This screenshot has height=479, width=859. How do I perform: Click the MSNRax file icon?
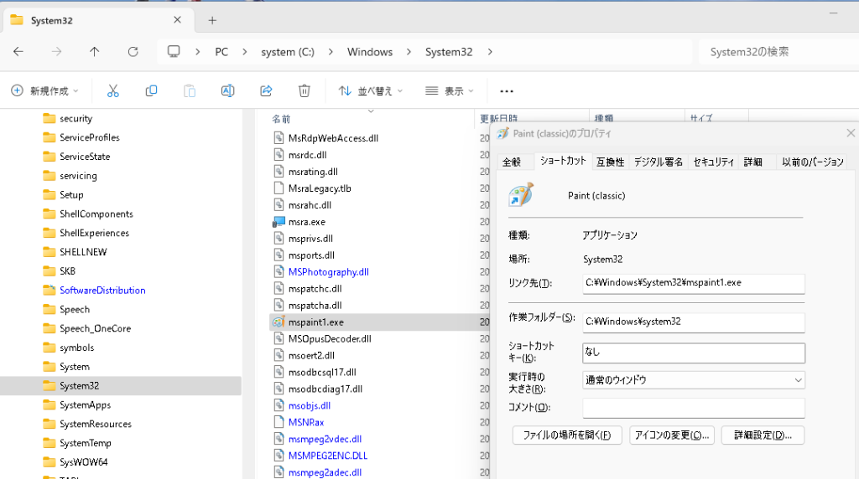pos(279,422)
